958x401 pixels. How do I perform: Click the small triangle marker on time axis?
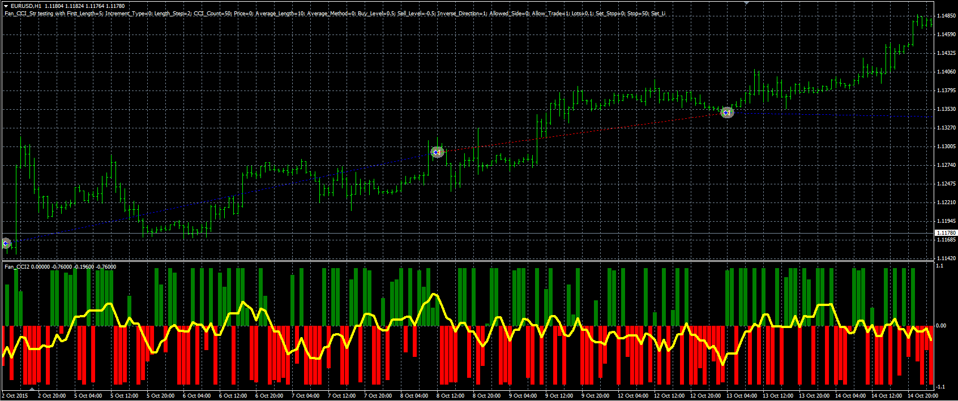pyautogui.click(x=32, y=389)
